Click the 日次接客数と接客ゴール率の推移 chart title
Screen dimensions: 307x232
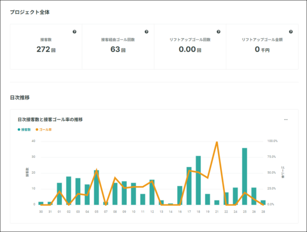pos(50,120)
